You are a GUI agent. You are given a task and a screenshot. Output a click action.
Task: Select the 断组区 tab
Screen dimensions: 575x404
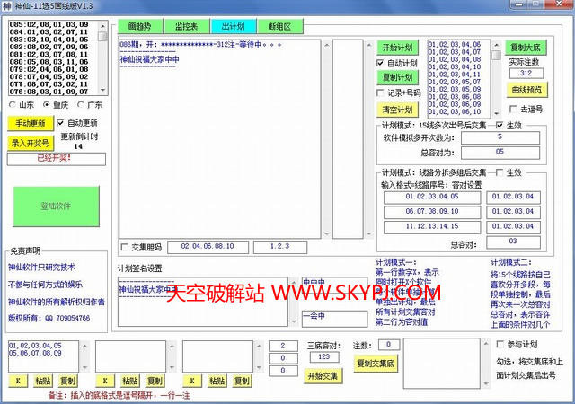coord(279,27)
